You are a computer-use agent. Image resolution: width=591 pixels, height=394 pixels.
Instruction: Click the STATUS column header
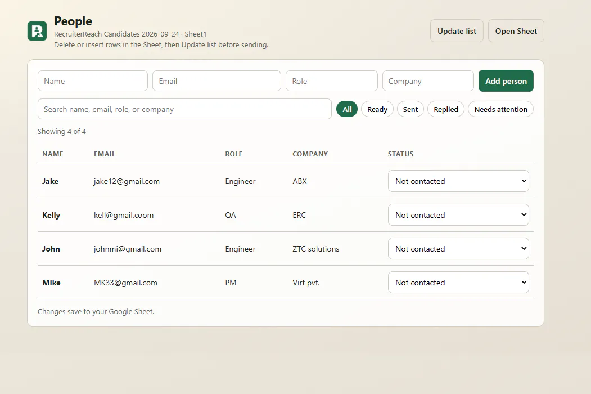(x=401, y=154)
